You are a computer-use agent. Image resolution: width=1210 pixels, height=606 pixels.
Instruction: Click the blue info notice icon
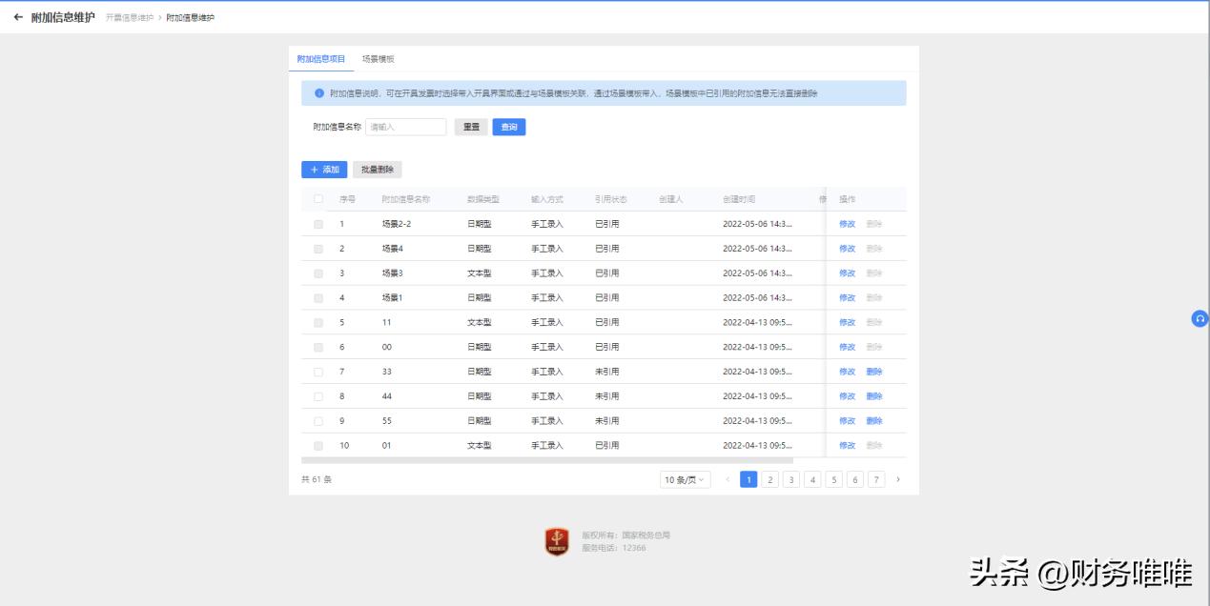point(319,93)
